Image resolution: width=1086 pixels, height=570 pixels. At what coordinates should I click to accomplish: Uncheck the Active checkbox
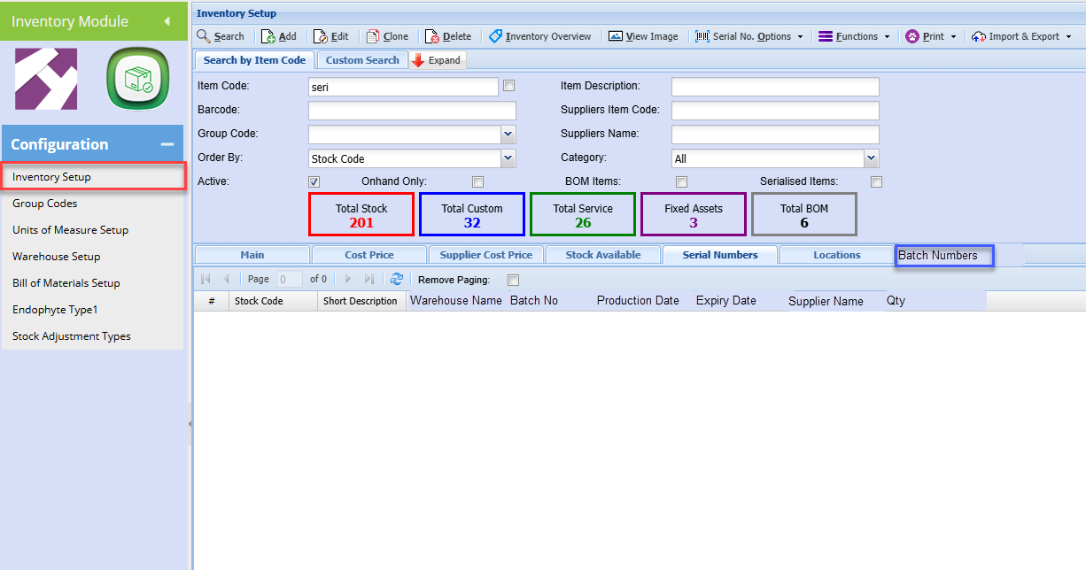coord(314,182)
